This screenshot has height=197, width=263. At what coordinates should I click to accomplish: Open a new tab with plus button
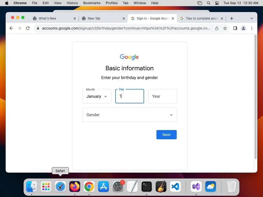(x=232, y=18)
